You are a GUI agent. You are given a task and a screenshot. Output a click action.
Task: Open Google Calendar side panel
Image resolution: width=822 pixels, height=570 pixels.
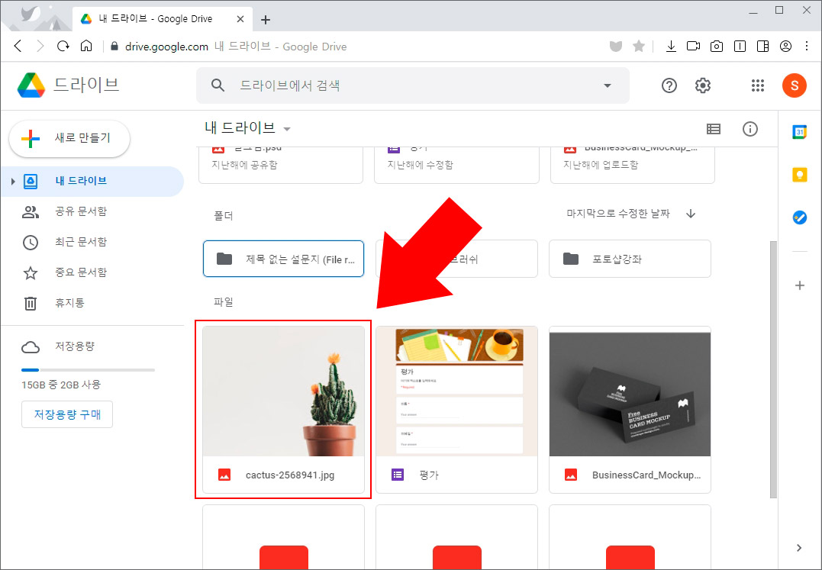point(799,132)
